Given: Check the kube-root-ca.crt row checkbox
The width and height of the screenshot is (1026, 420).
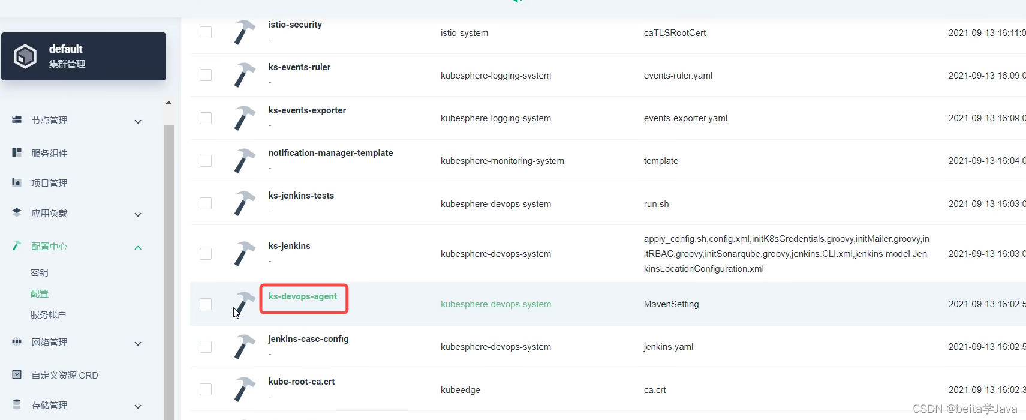Looking at the screenshot, I should (206, 389).
